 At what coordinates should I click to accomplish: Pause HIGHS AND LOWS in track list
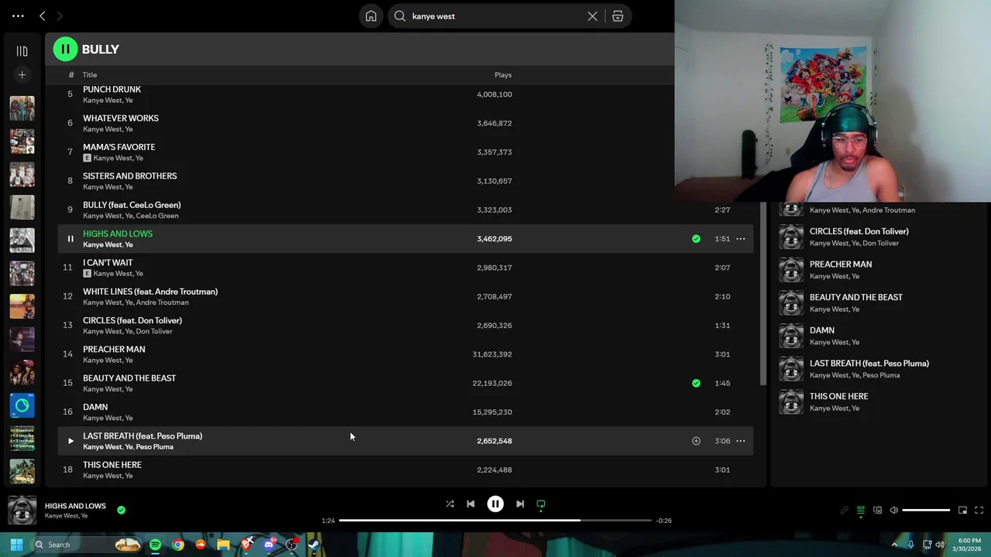pyautogui.click(x=70, y=238)
